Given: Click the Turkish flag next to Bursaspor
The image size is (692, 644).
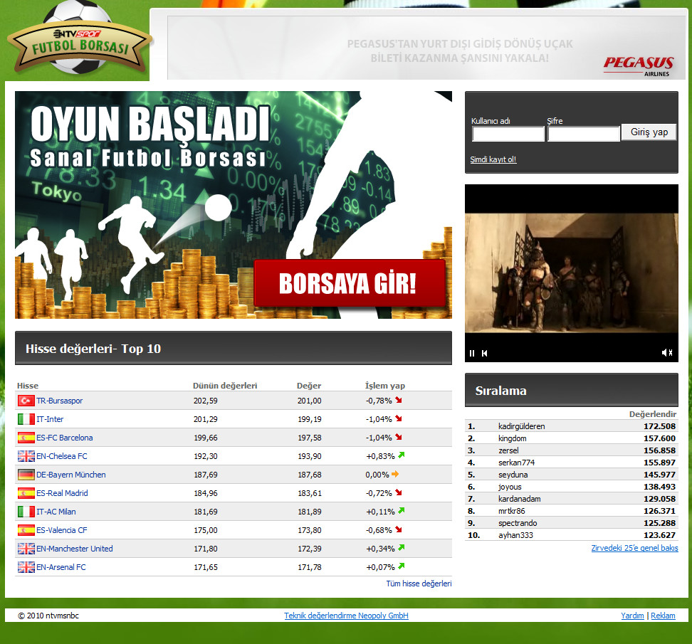Looking at the screenshot, I should pos(26,401).
